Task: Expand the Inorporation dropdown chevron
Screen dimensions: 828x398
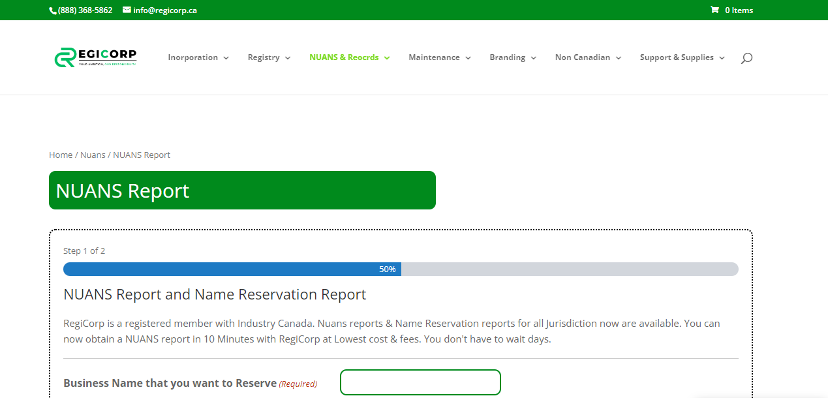Action: click(x=226, y=58)
